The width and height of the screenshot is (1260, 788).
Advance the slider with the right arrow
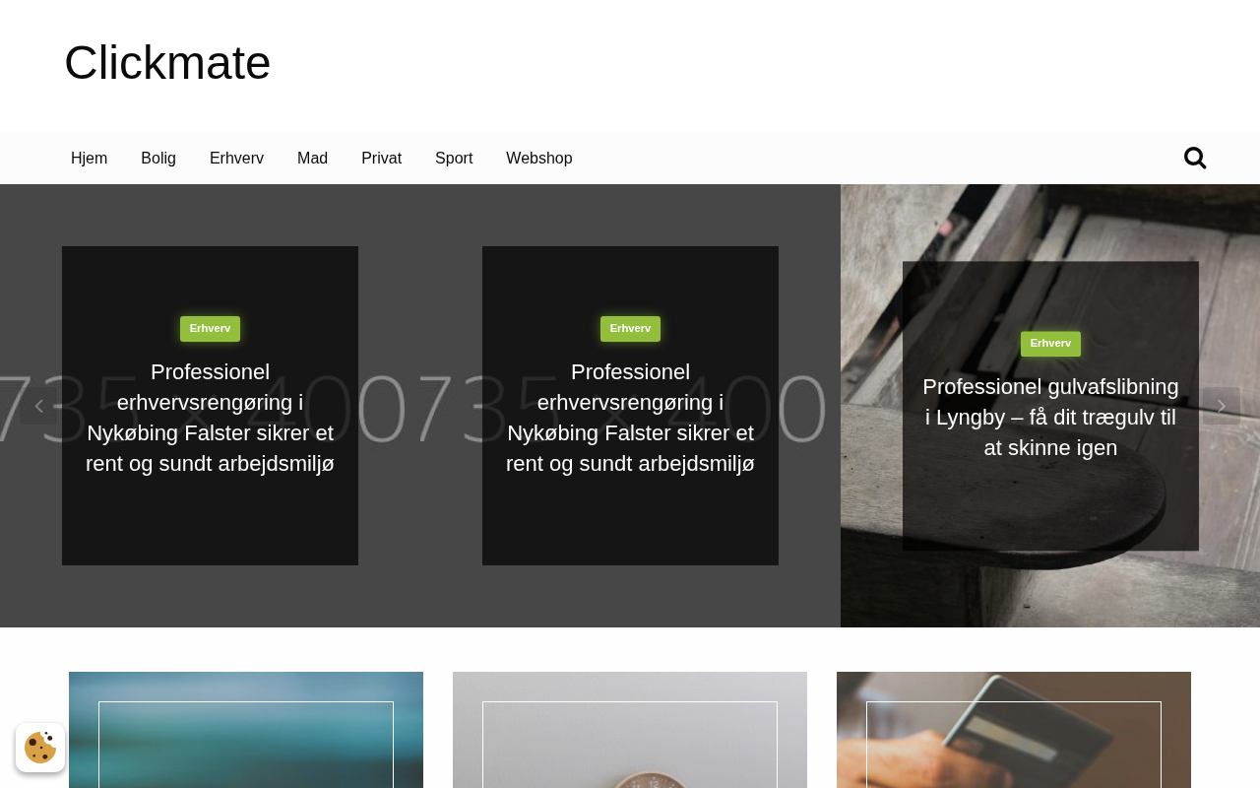click(x=1222, y=406)
